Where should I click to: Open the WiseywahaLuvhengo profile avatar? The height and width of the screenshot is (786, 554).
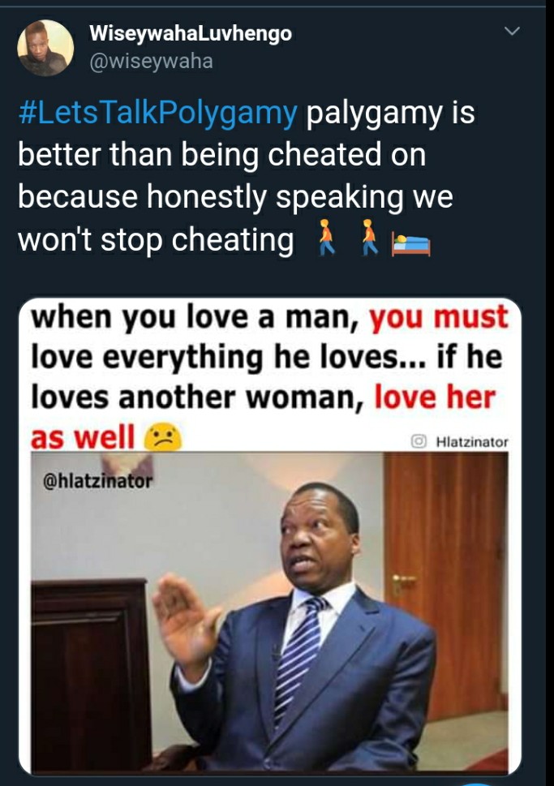(x=45, y=48)
